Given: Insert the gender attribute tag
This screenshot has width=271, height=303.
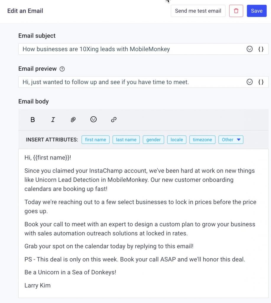Looking at the screenshot, I should 153,140.
